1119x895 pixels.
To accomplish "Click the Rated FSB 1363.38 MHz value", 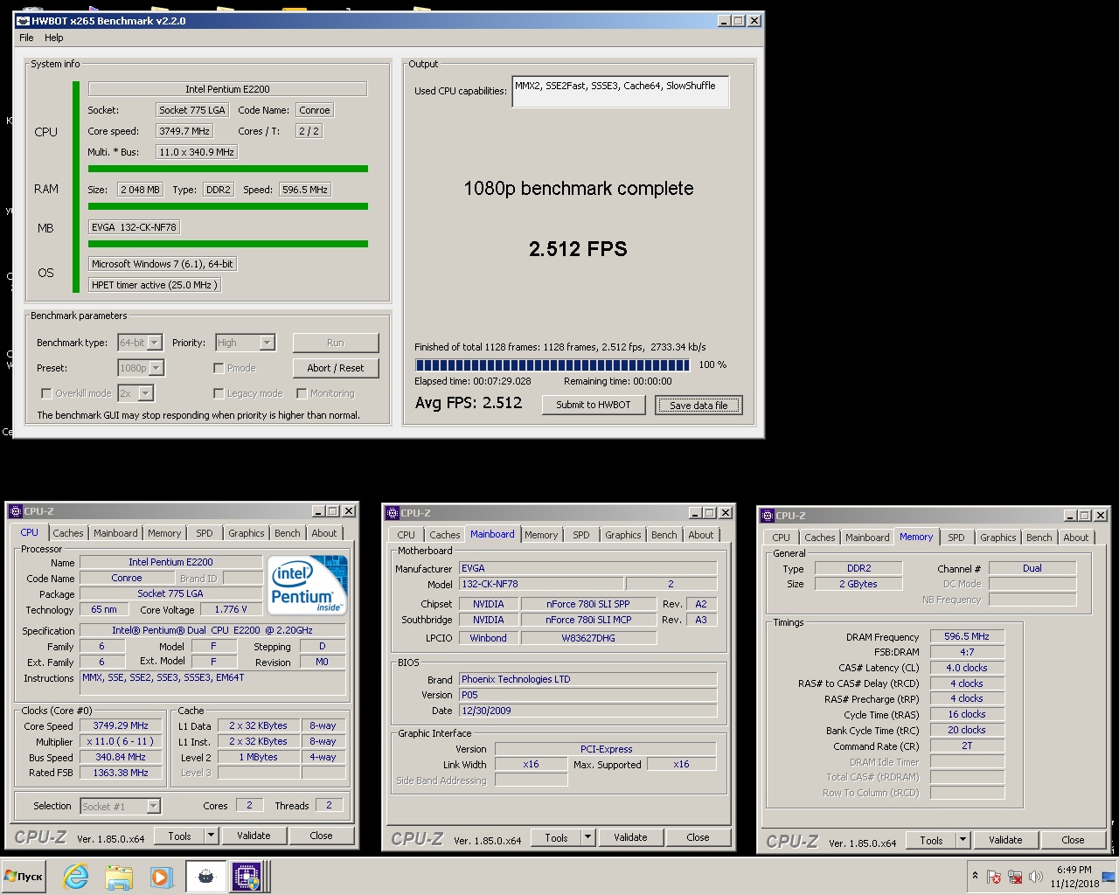I will pos(121,773).
